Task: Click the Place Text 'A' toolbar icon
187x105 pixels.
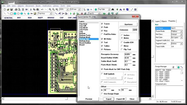Action: (x=121, y=9)
